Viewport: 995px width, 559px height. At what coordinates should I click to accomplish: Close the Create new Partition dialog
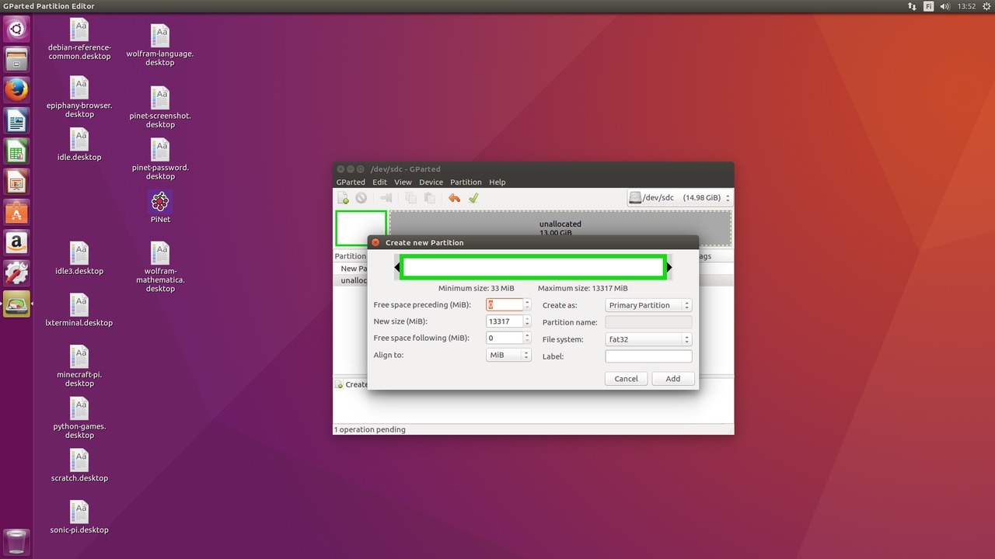tap(375, 242)
